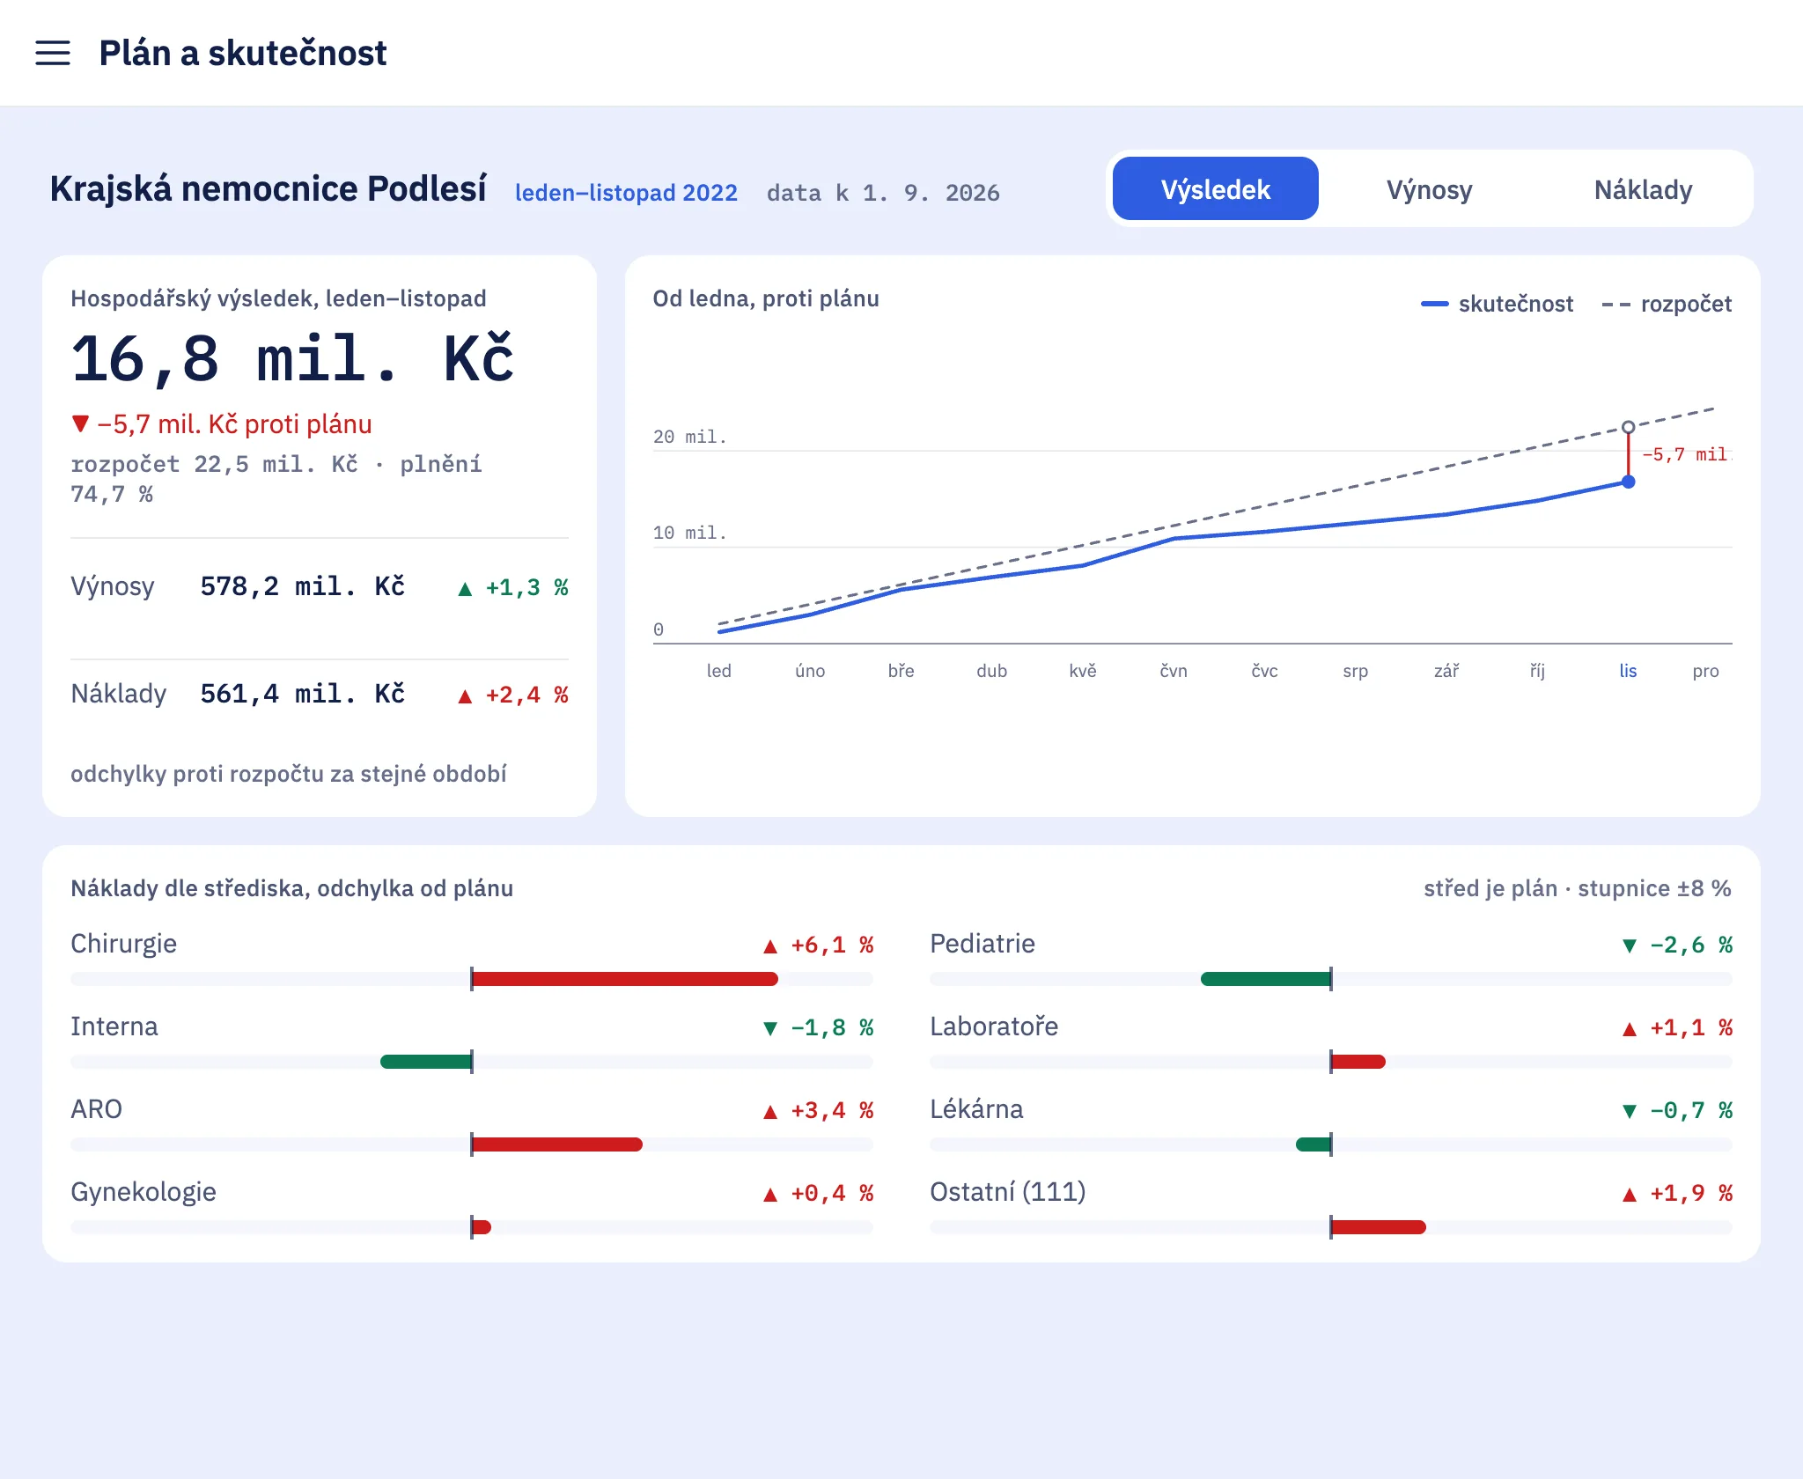The height and width of the screenshot is (1479, 1803).
Task: Click the skutečnost legend entry
Action: [1497, 304]
